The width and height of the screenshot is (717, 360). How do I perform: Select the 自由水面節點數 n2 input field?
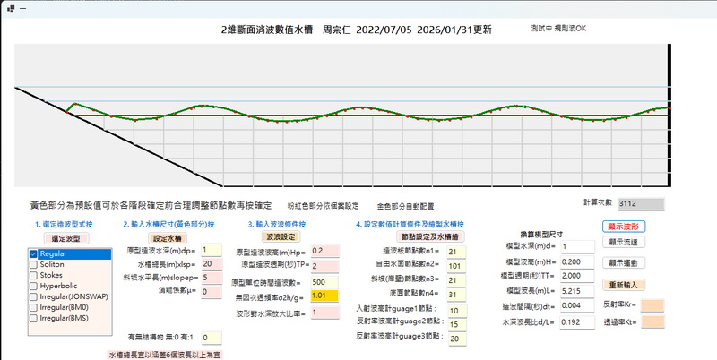pyautogui.click(x=453, y=265)
